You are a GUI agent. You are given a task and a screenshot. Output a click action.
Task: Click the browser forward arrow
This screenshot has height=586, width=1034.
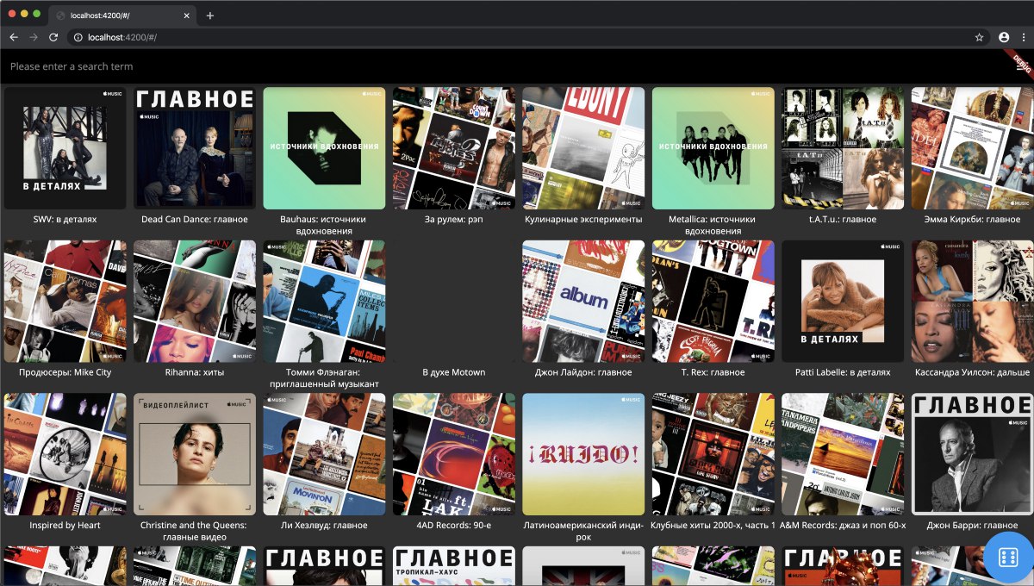[x=34, y=38]
